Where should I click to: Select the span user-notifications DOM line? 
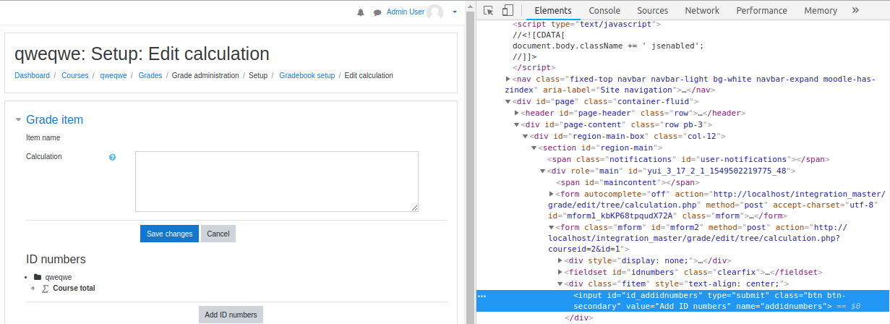[688, 159]
